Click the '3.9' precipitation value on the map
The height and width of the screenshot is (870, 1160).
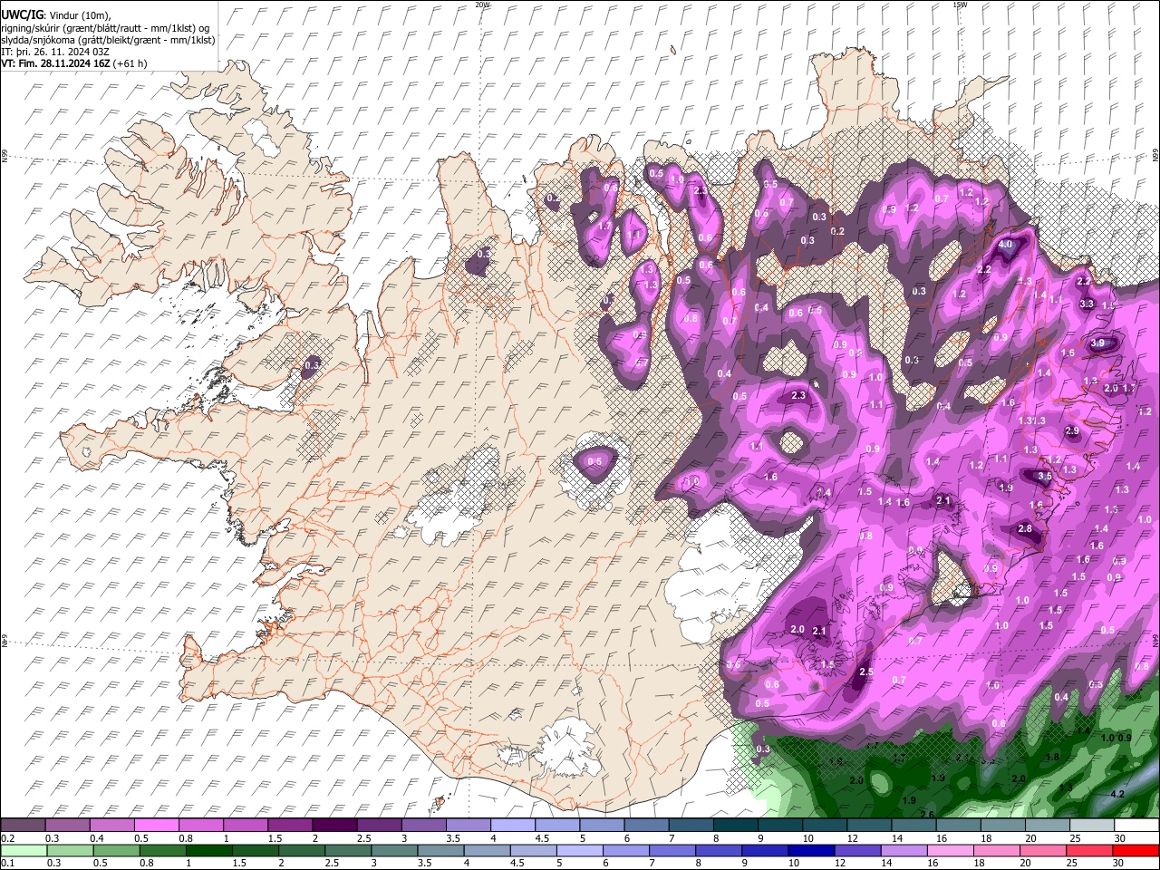tap(1098, 343)
